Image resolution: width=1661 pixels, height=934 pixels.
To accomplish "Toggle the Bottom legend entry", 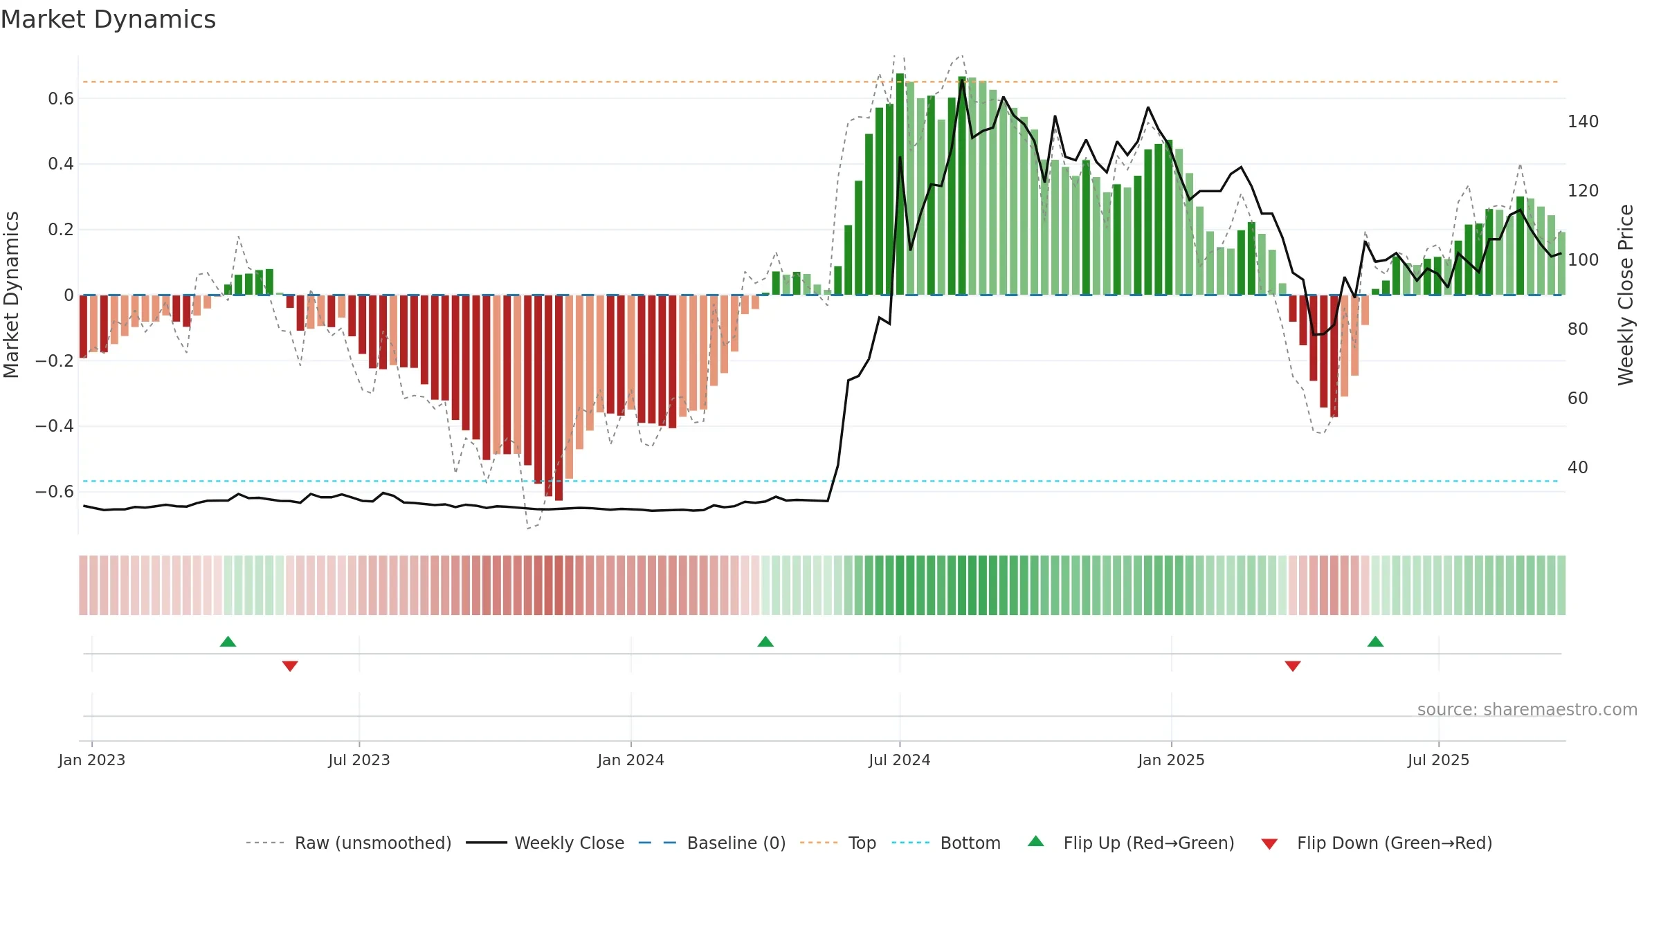I will tap(946, 843).
